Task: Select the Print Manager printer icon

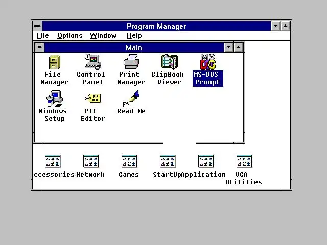Action: (x=131, y=61)
